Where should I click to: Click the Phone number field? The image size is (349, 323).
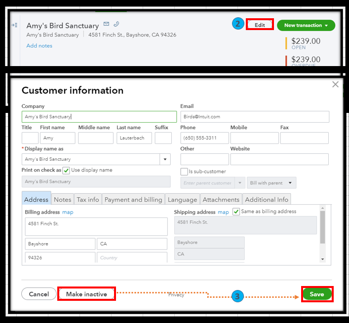[x=204, y=138]
